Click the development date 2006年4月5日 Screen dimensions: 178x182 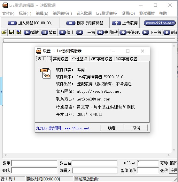point(89,115)
